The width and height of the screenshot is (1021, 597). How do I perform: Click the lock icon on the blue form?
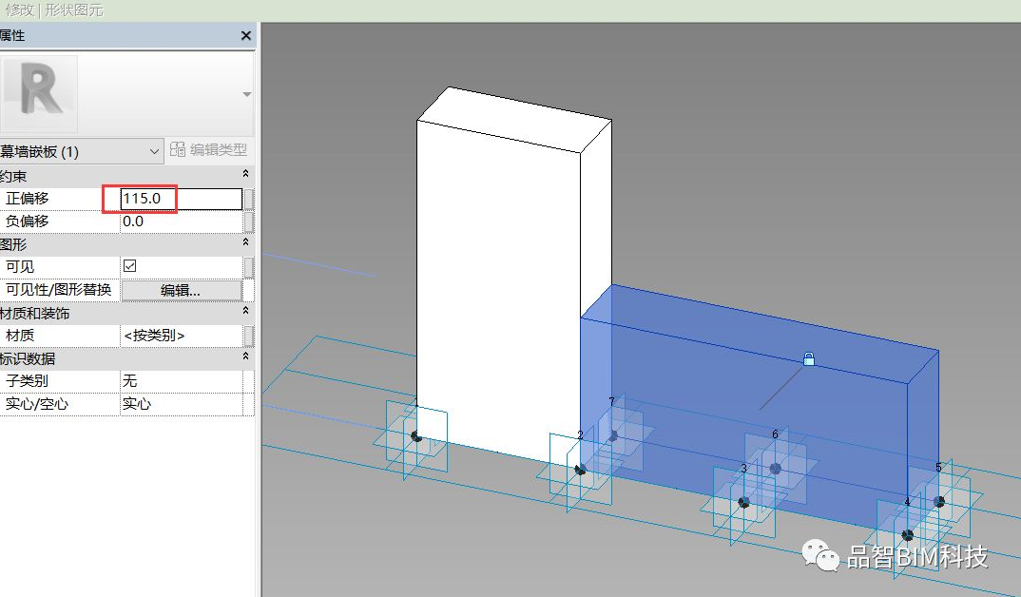[809, 359]
